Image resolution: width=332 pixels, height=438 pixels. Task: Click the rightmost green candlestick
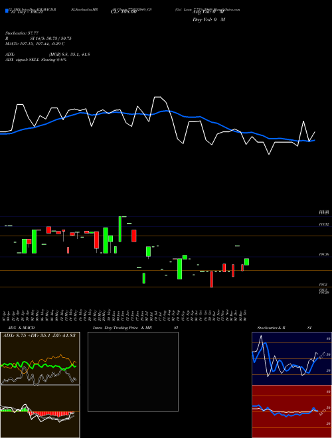click(246, 261)
